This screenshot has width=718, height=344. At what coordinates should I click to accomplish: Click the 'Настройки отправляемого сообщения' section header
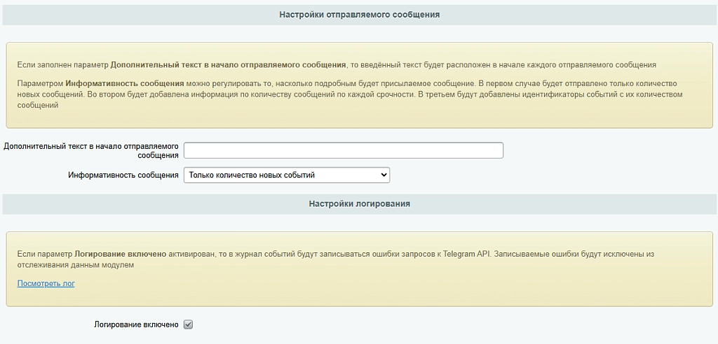click(x=360, y=15)
